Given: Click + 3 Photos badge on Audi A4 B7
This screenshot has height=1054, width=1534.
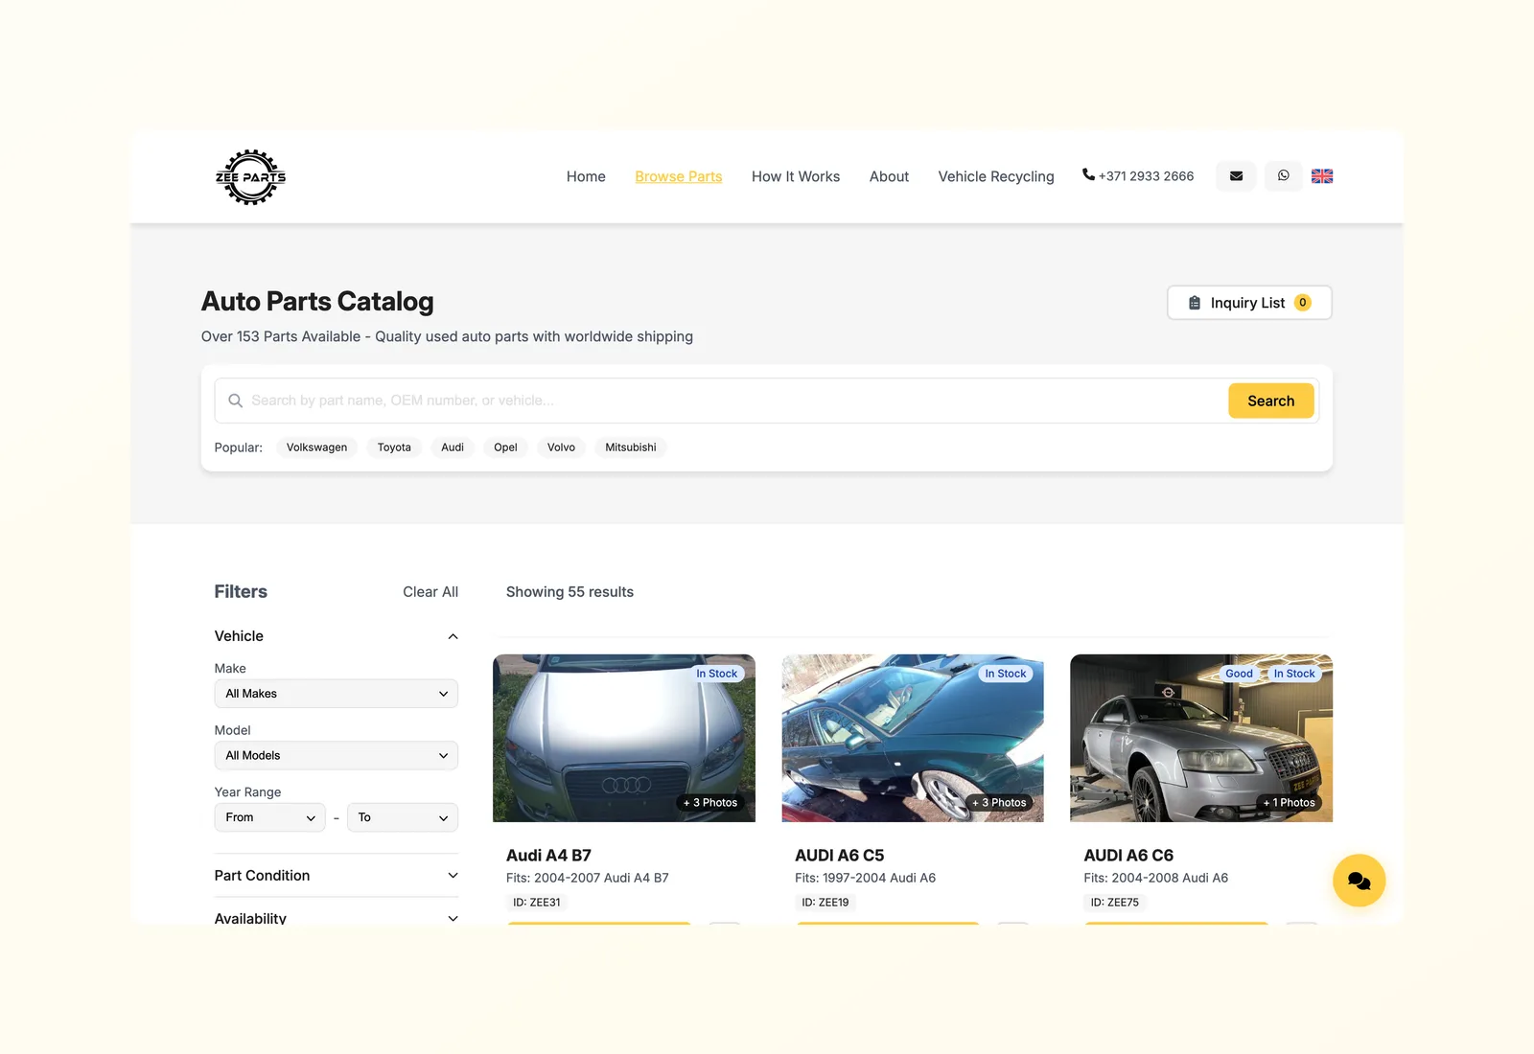Looking at the screenshot, I should [x=710, y=803].
